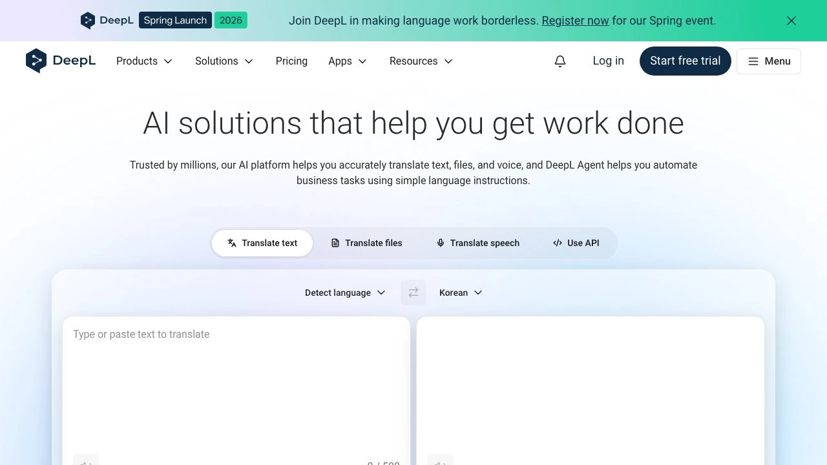Viewport: 827px width, 465px height.
Task: Open the Detect language source selector
Action: point(345,293)
